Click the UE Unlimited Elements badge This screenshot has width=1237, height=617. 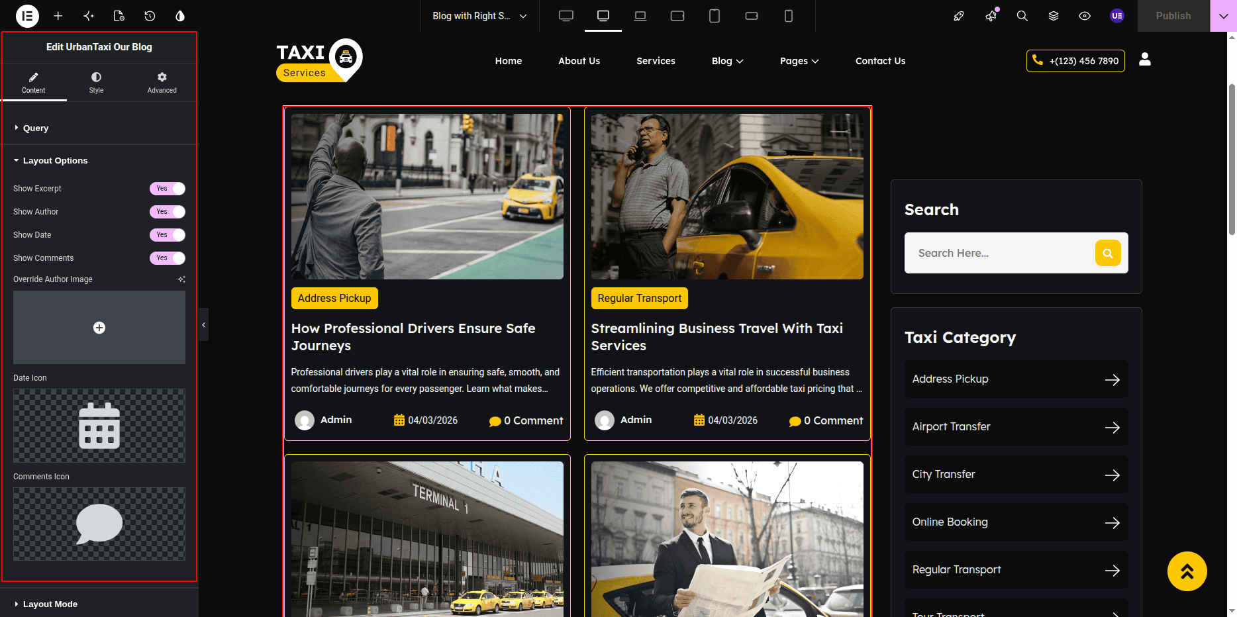pos(1117,16)
